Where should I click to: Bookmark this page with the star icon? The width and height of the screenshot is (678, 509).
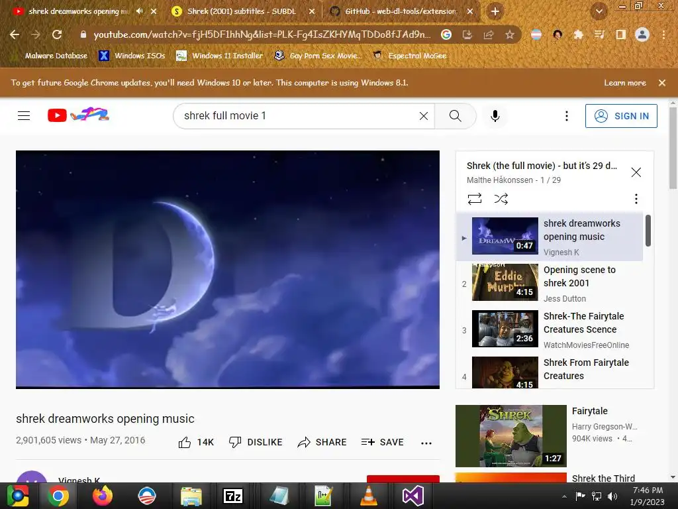(510, 34)
